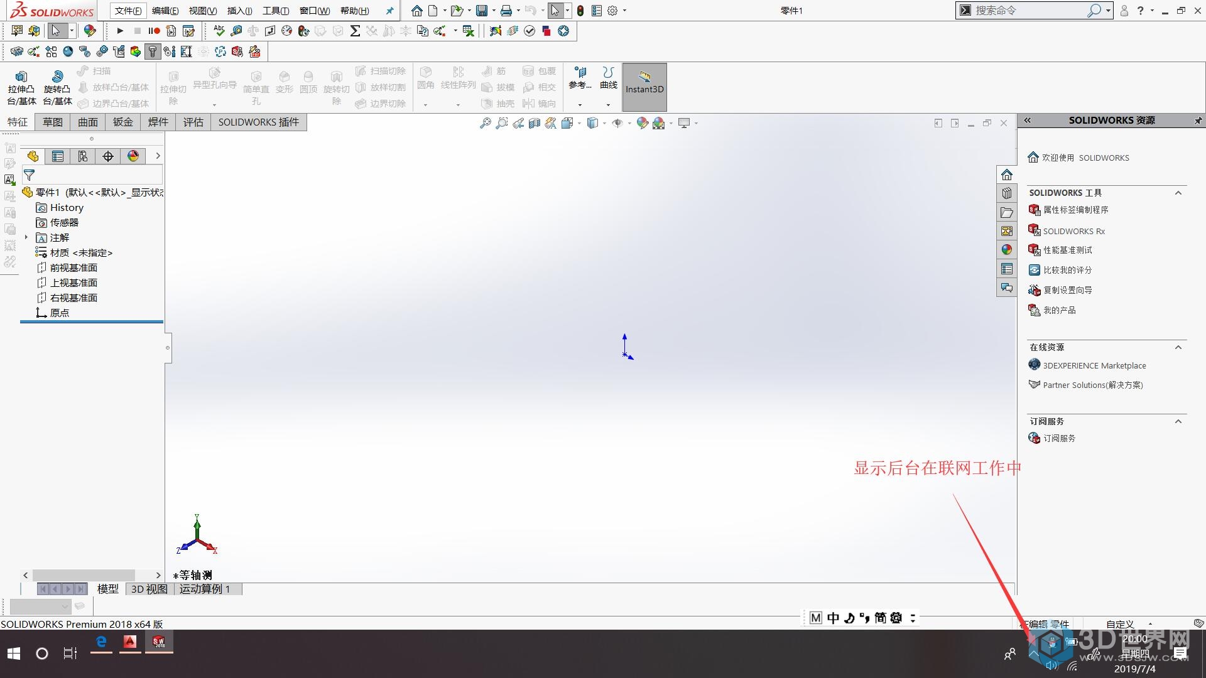Pin the SOLIDWORKS Resources pane

[1198, 120]
